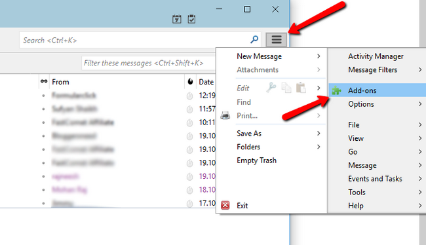
Task: Choose the Add-ons menu entry
Action: tap(377, 90)
